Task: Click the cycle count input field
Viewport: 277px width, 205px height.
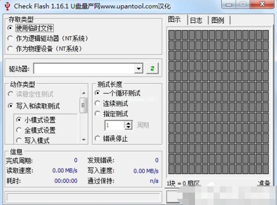Action: 114,125
